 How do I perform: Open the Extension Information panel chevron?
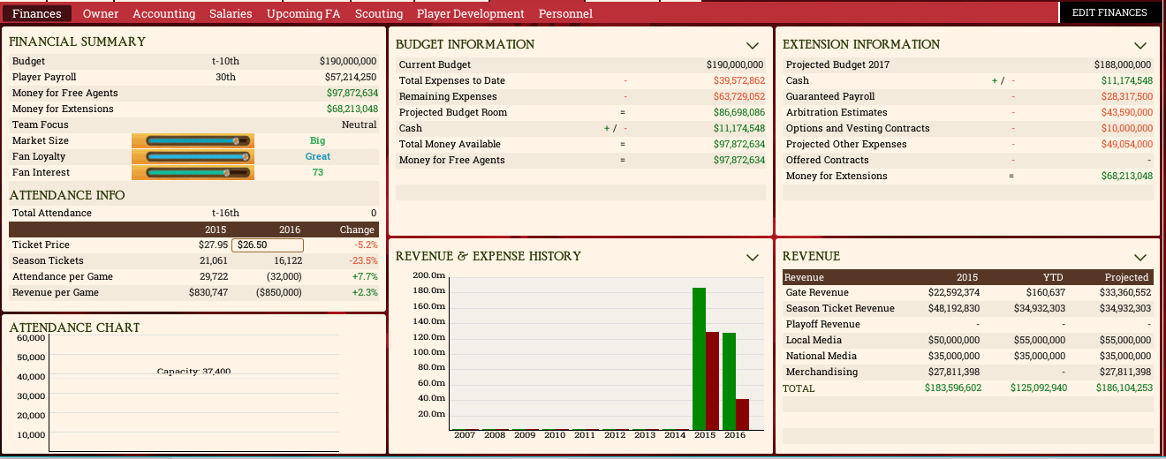(x=1140, y=45)
